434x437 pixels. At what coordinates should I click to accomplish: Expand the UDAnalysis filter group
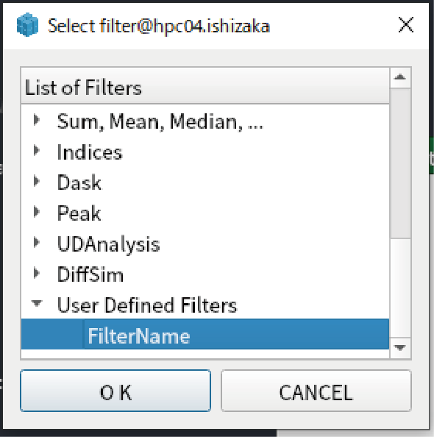(37, 243)
